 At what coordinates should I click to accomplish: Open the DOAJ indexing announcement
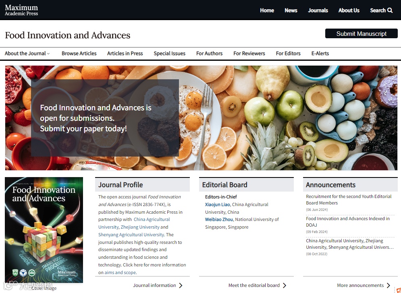tap(348, 222)
